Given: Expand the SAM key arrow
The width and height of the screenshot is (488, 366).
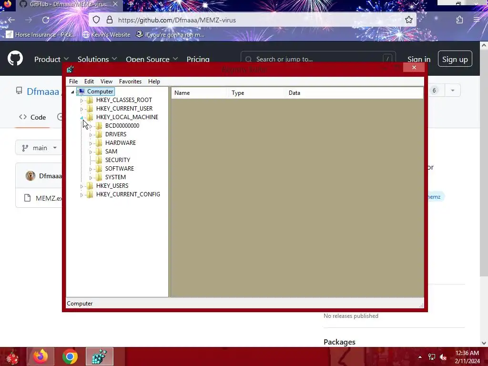Looking at the screenshot, I should [x=91, y=152].
